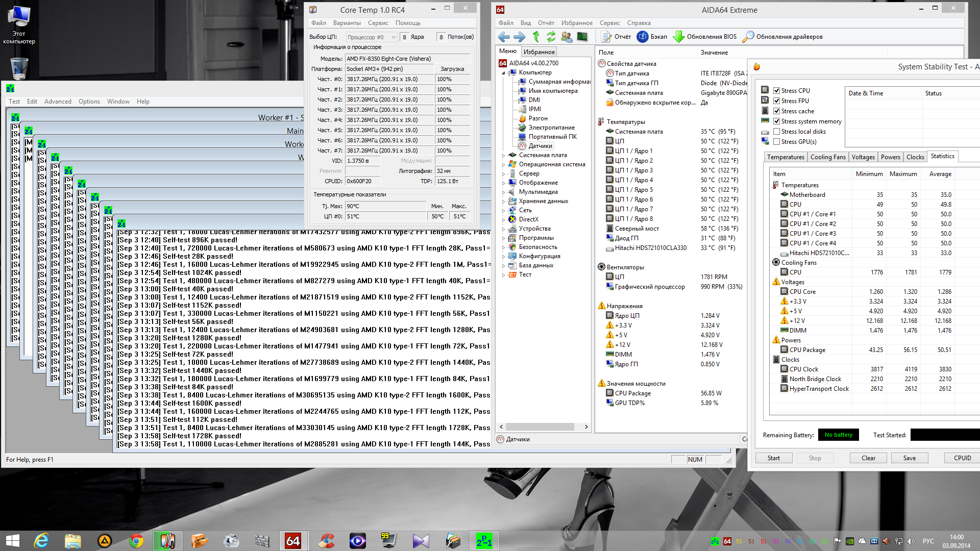Open the Процессор #0 dropdown in Core Temp
This screenshot has height=551, width=980.
tap(372, 37)
